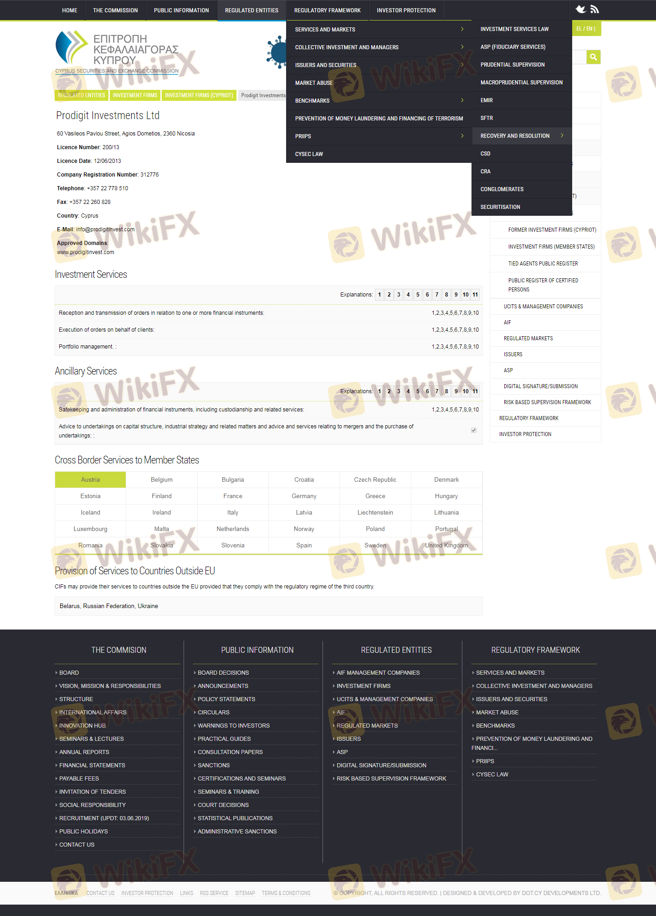Expand the Recovery and Resolution arrow
Image resolution: width=656 pixels, height=916 pixels.
click(x=562, y=135)
